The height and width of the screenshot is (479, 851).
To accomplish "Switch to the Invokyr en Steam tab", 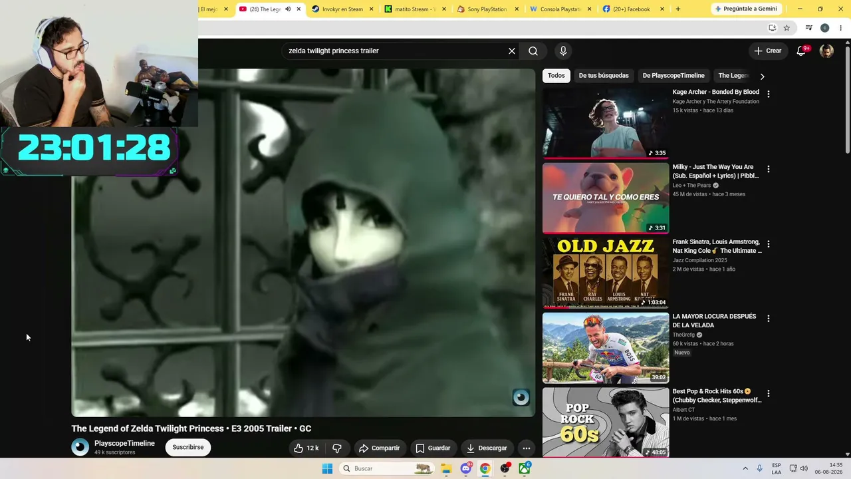I will tap(342, 9).
